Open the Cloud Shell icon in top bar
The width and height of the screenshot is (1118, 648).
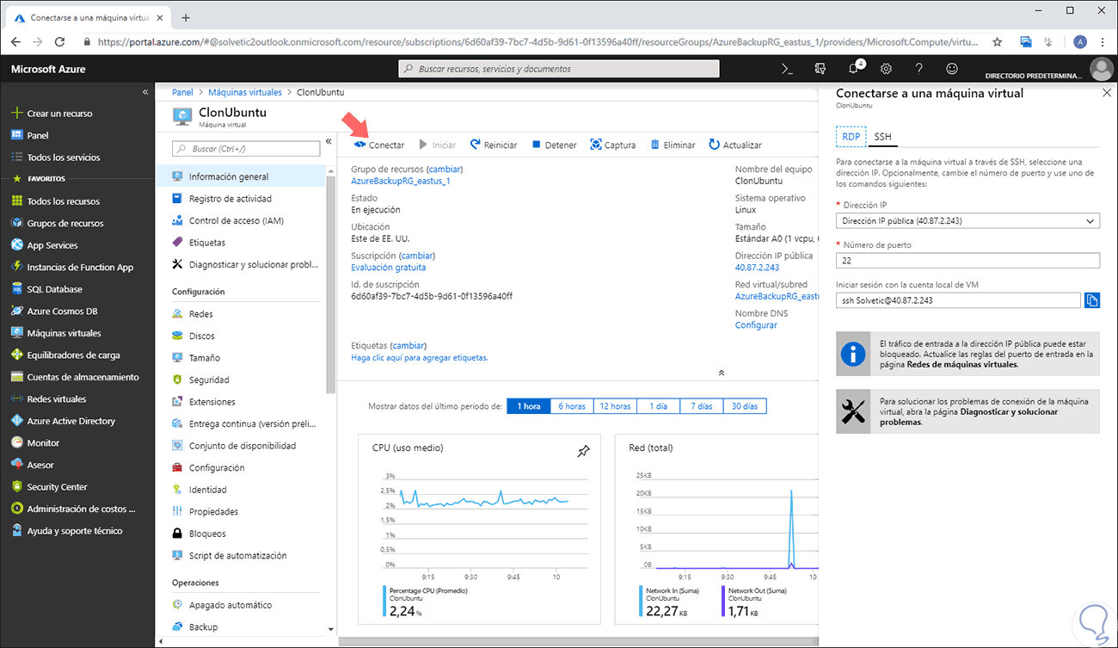click(787, 69)
